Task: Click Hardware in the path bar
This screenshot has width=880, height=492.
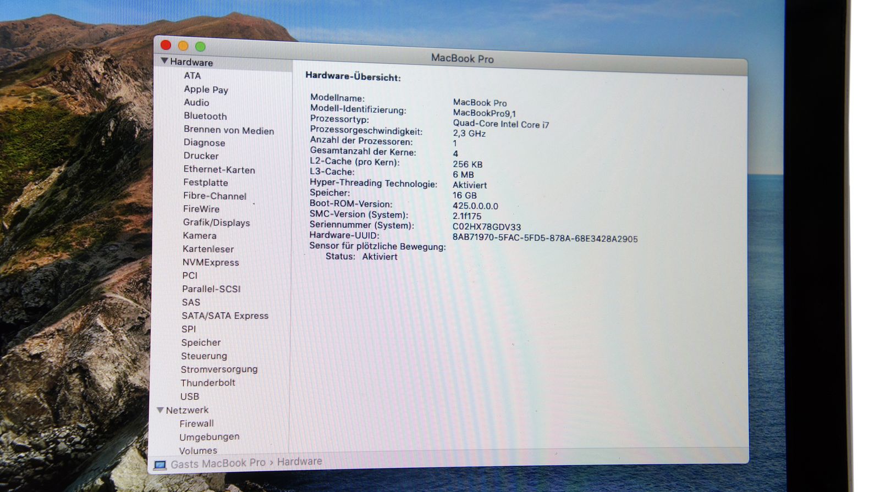Action: point(299,462)
